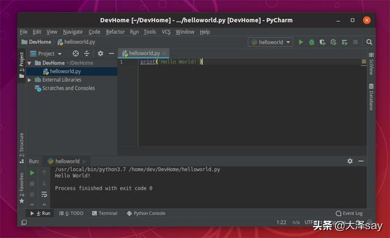The image size is (390, 238).
Task: Toggle tool window bars at bottom-left corner
Action: point(24,222)
